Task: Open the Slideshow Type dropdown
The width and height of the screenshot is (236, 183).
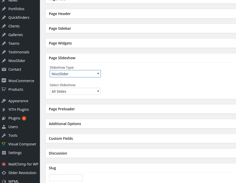Action: pos(75,74)
